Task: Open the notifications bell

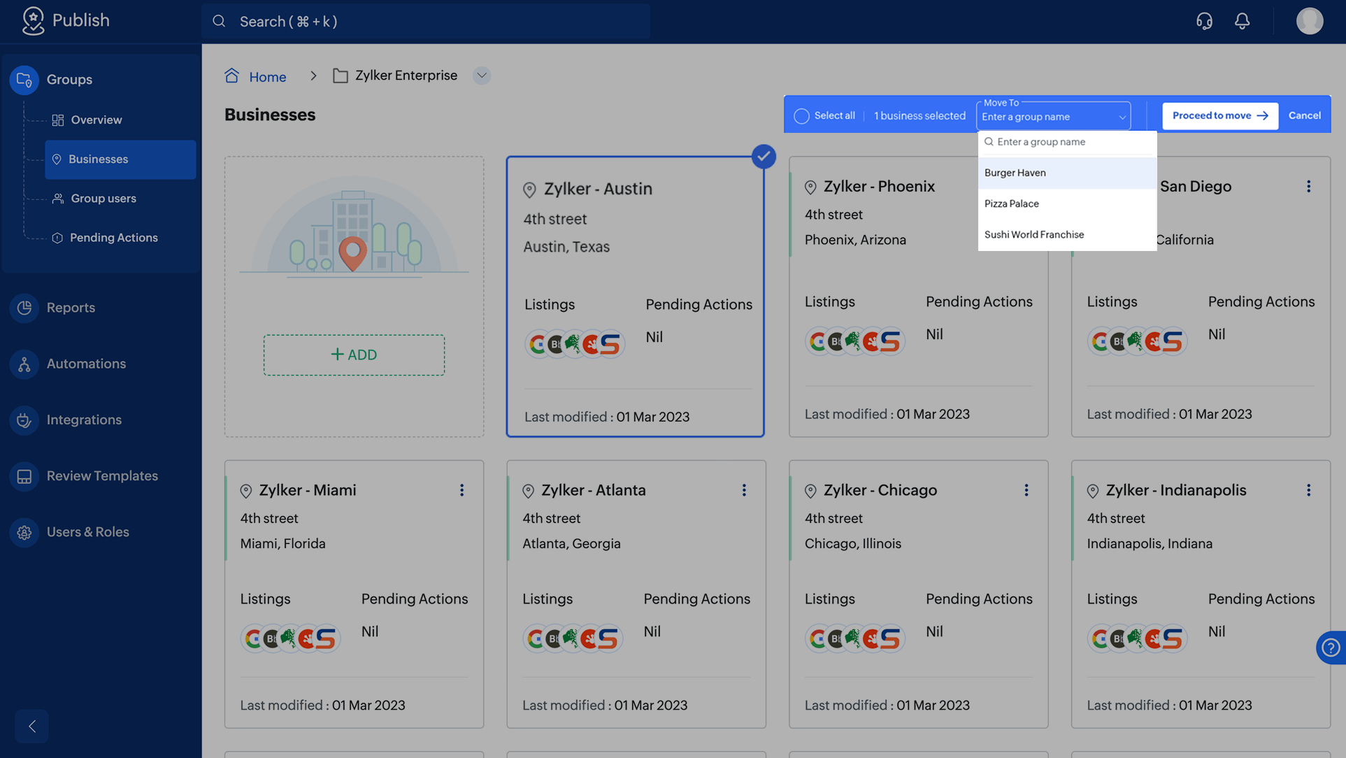Action: (1242, 21)
